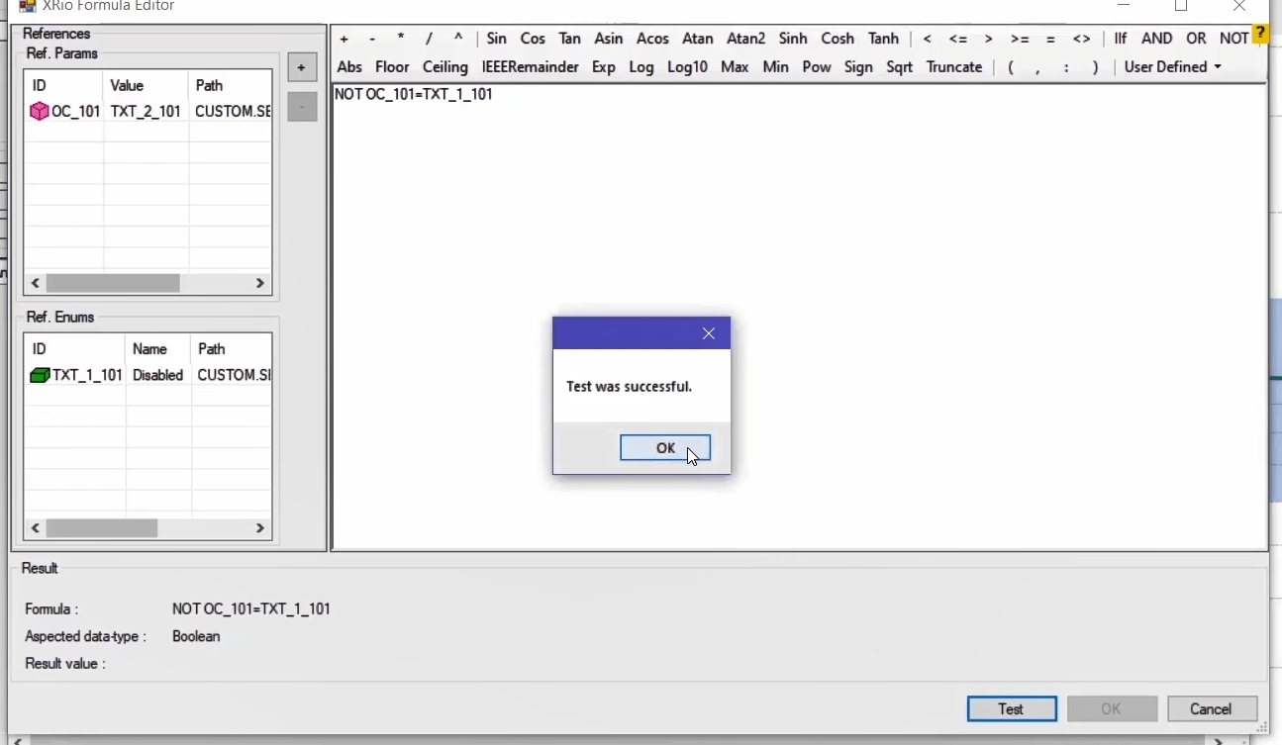Click the pink OC_101 parameter cube icon

pos(40,112)
